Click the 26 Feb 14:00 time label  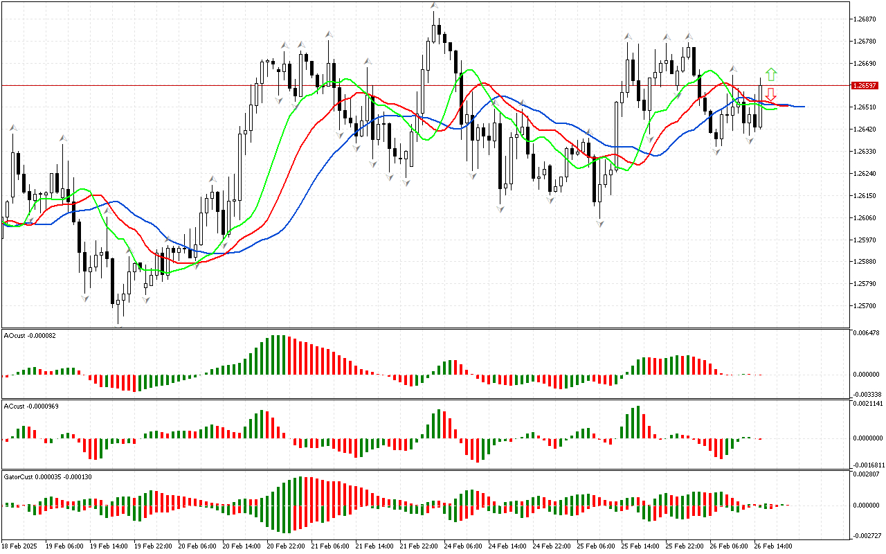[773, 546]
